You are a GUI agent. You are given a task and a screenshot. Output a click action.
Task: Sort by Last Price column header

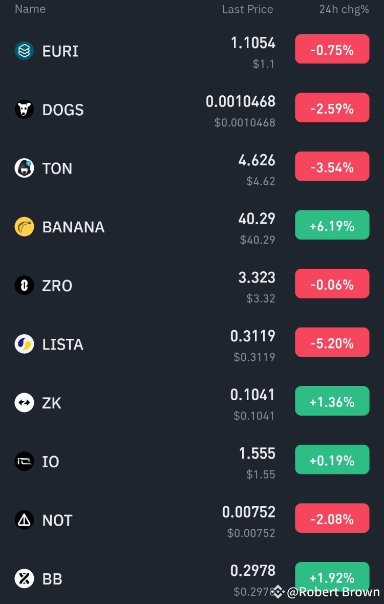(x=247, y=9)
